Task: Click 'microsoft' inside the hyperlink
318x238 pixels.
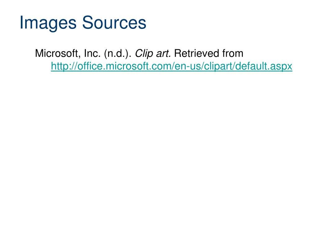Action: click(127, 66)
